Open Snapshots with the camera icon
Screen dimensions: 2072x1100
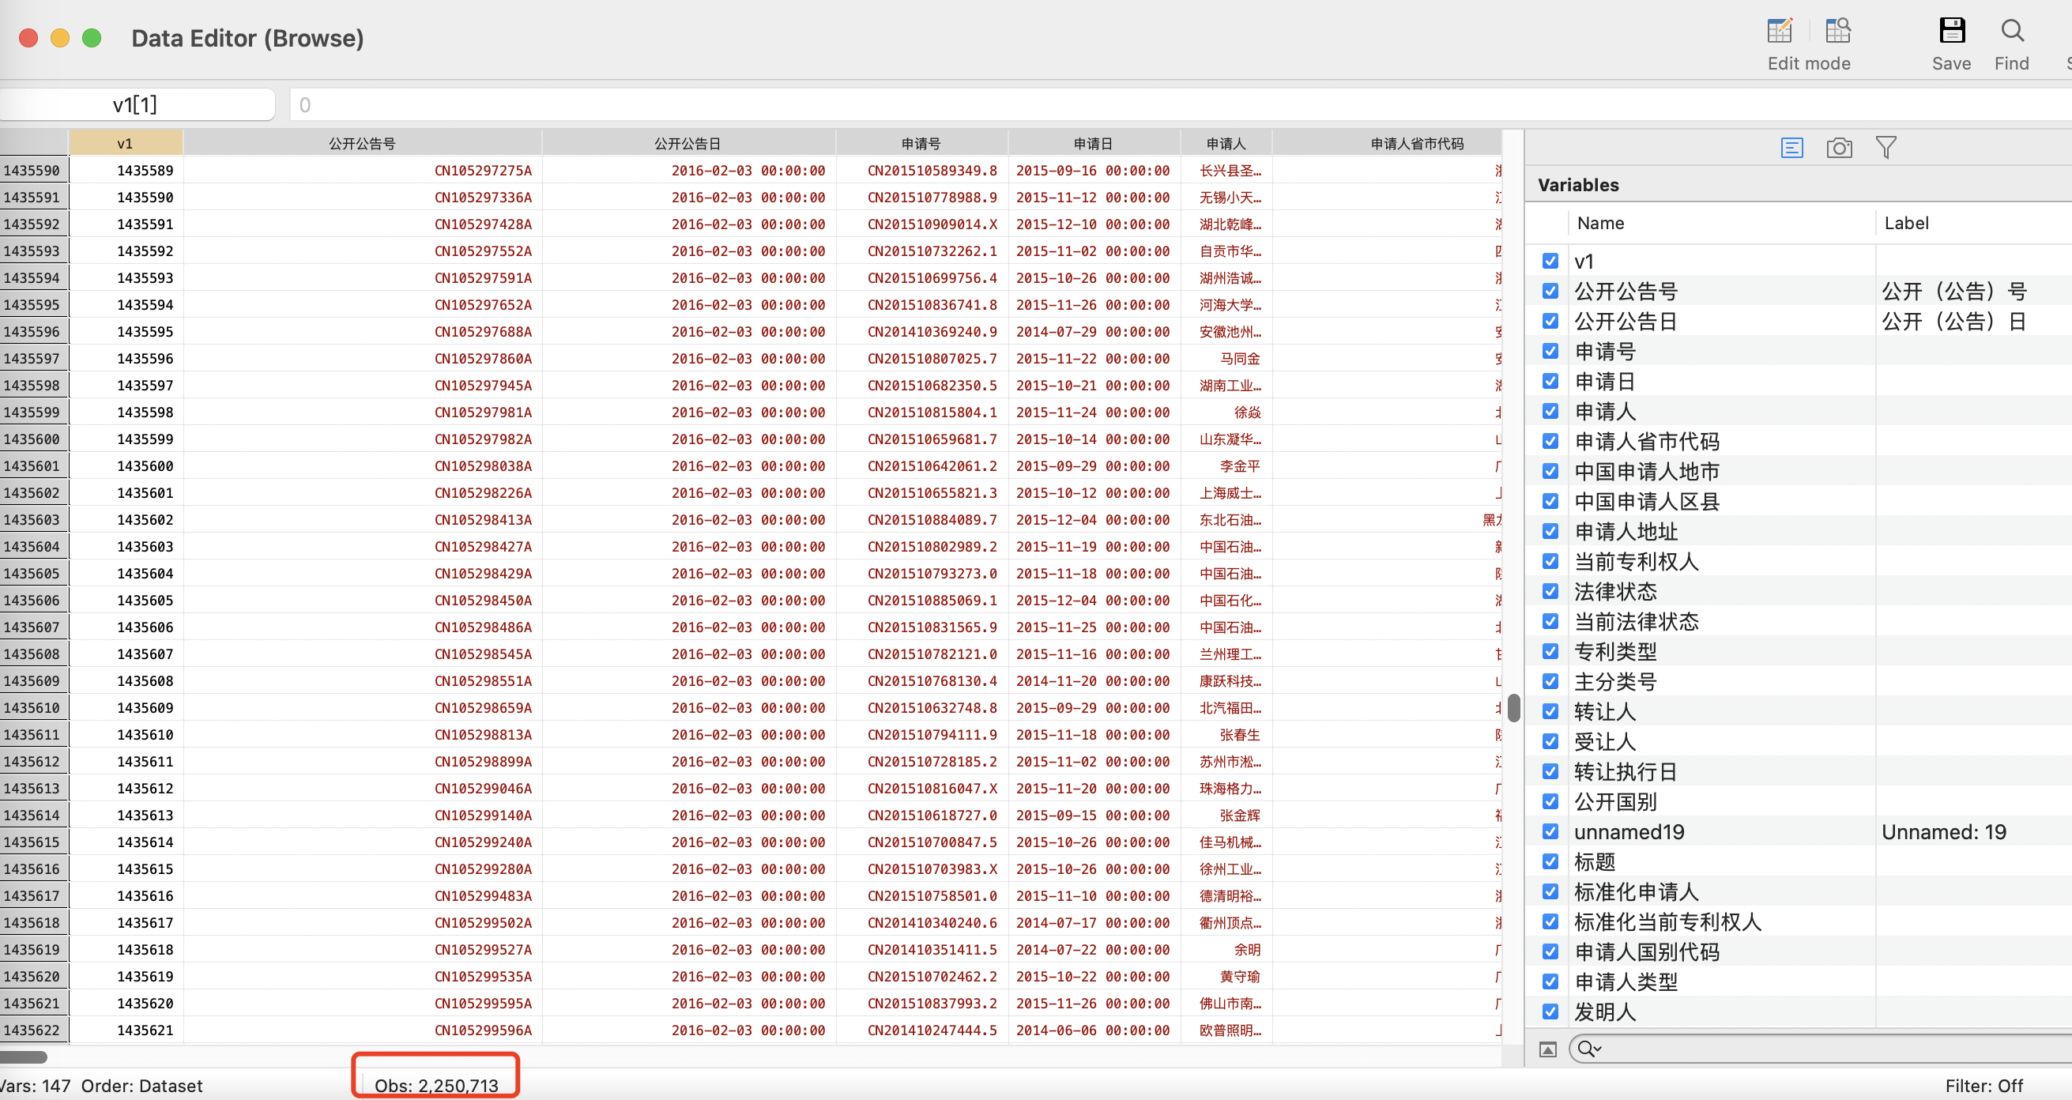(1839, 147)
